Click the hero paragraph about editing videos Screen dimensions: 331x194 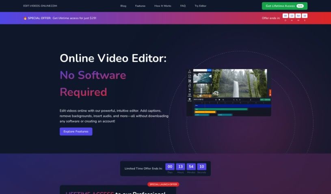[114, 116]
